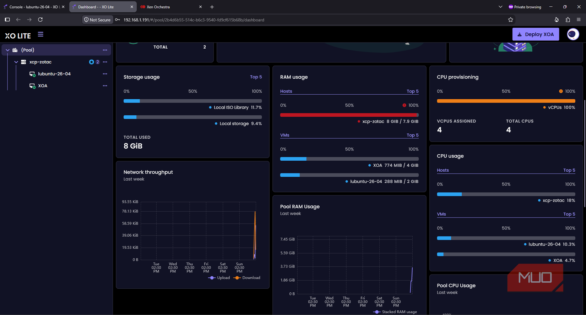Open more options for xcp-zotac
The height and width of the screenshot is (315, 586).
point(105,62)
